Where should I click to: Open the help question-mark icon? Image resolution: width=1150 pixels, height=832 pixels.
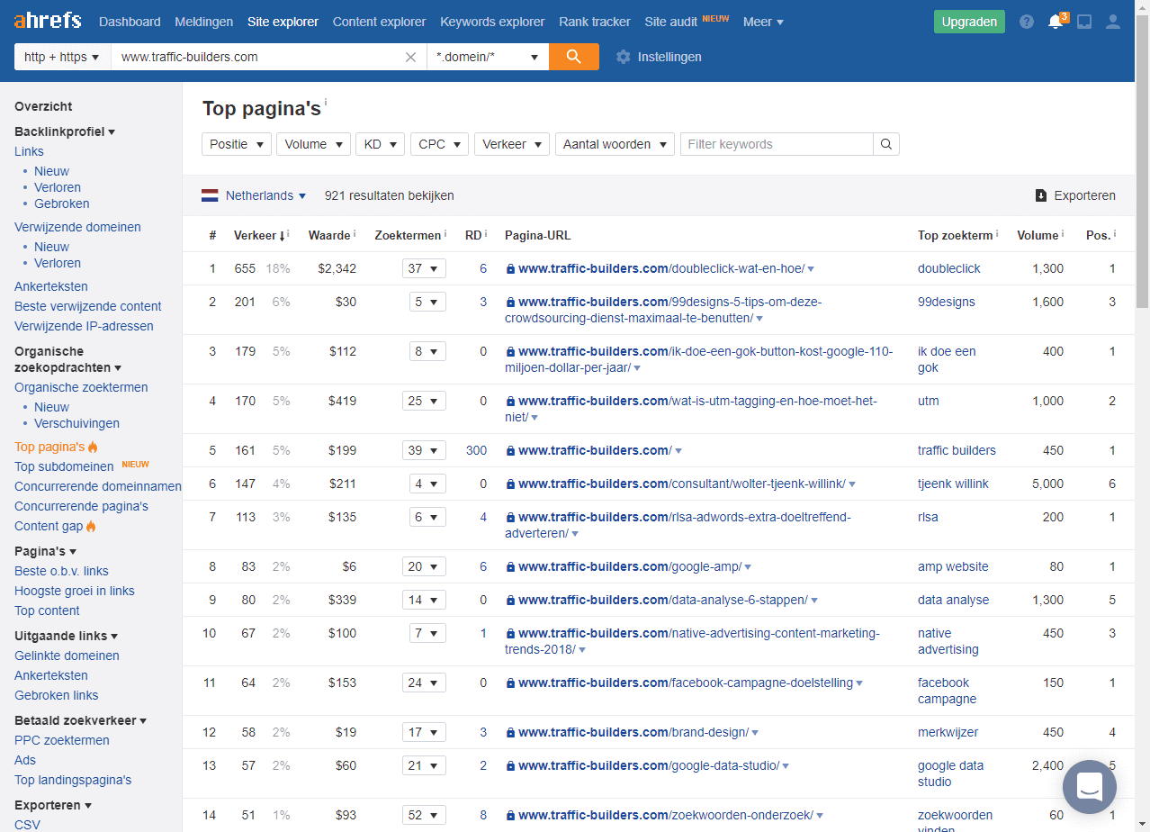(x=1027, y=22)
